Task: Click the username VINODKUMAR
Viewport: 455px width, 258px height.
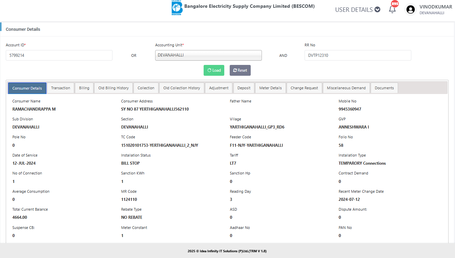Action: [436, 7]
